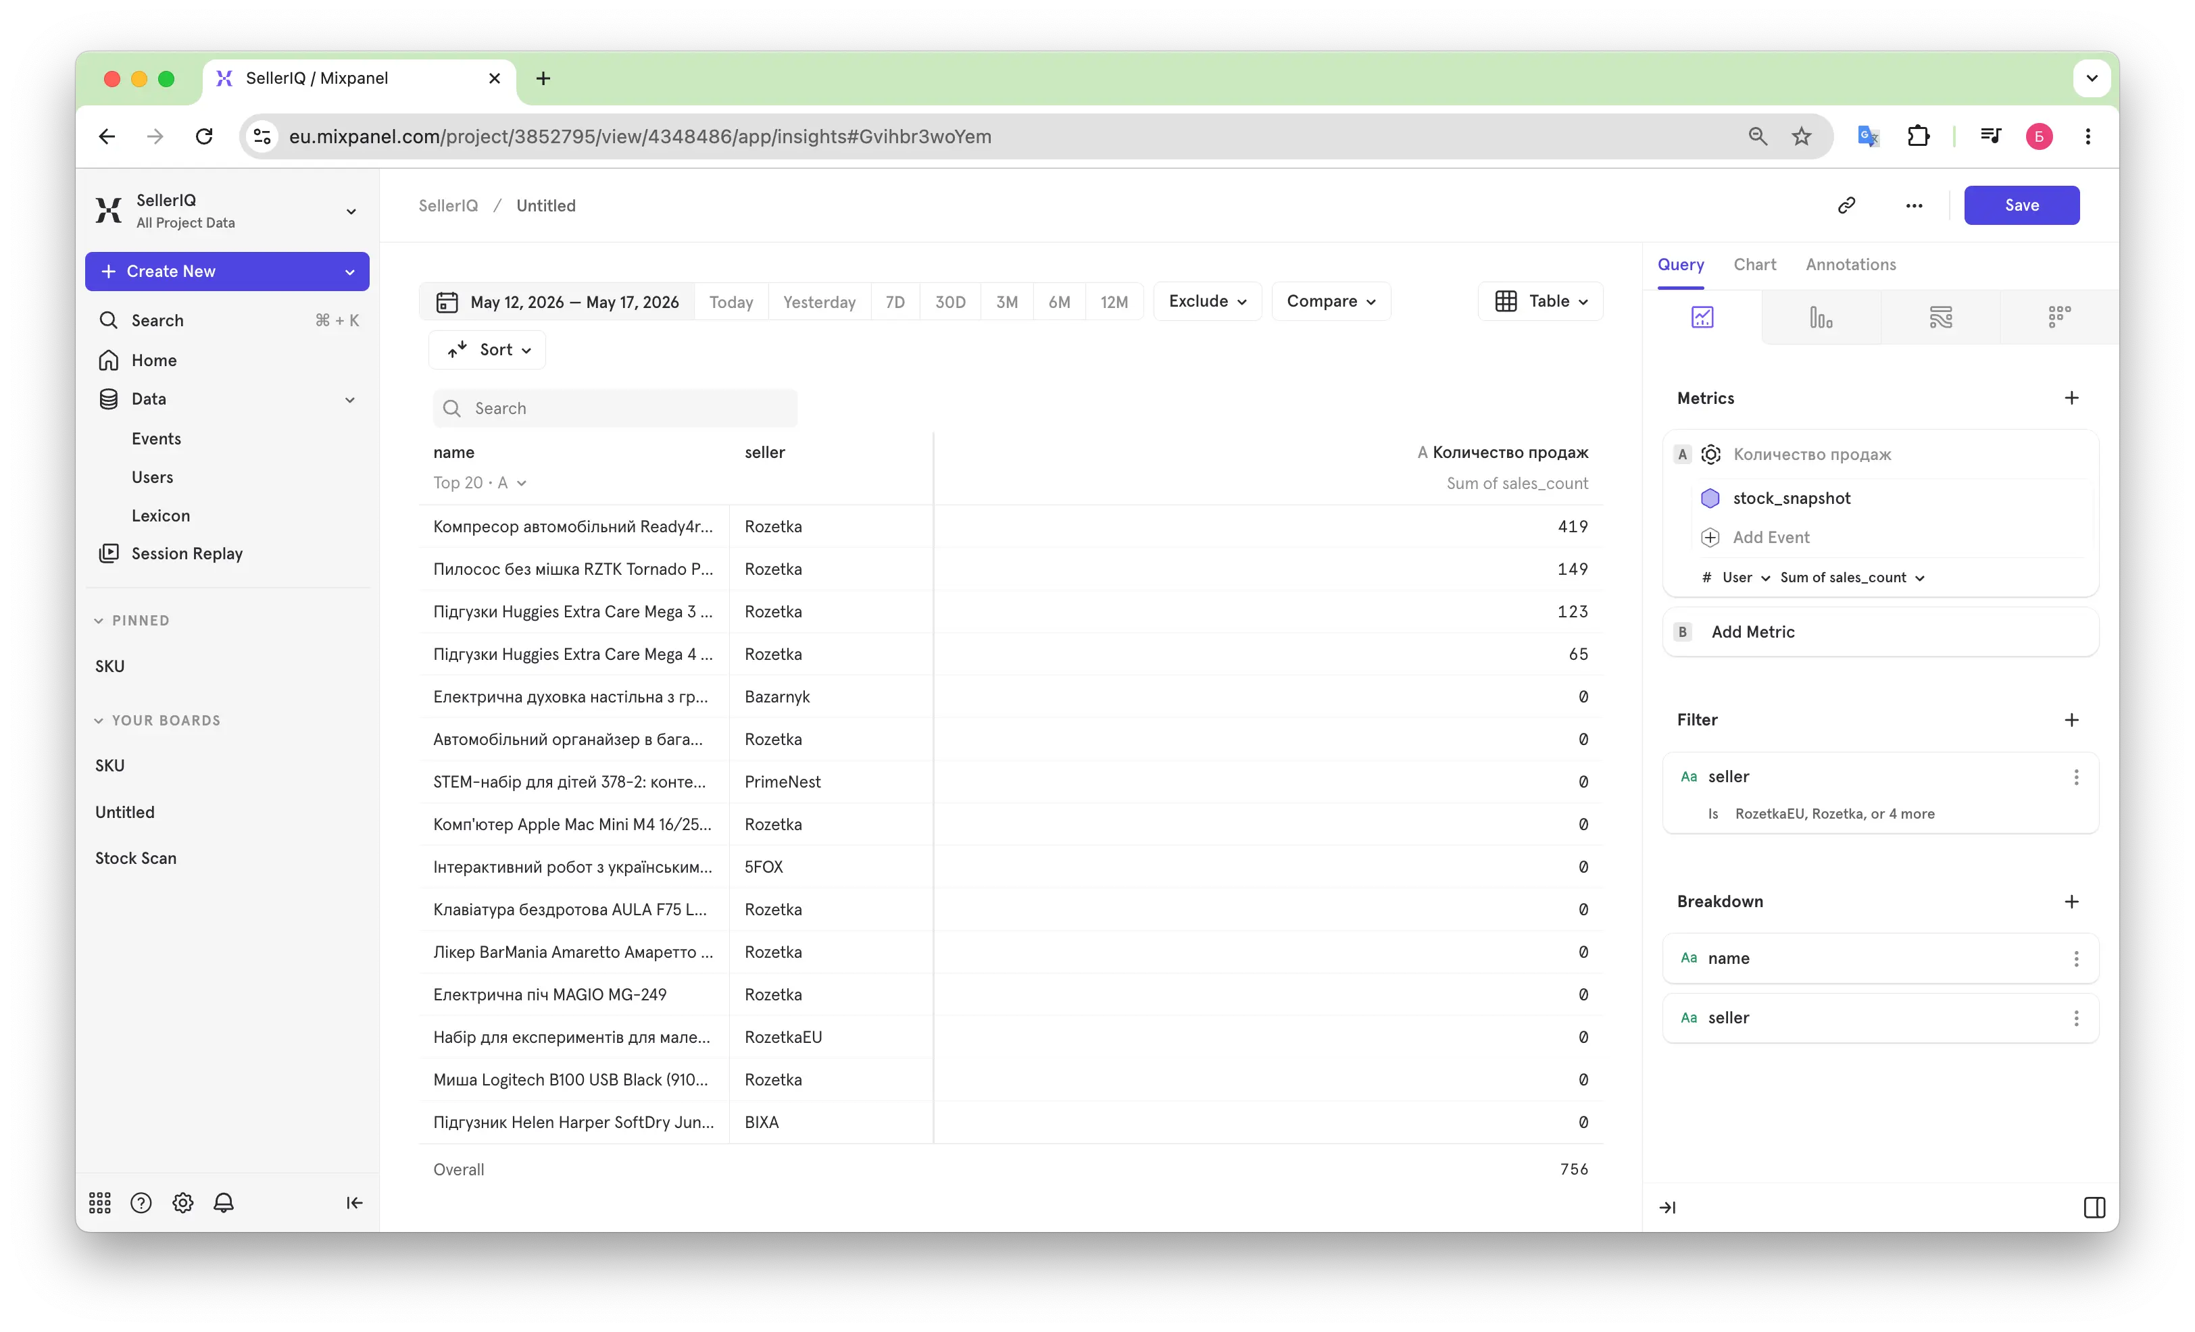
Task: Open the Stock Scan board
Action: point(135,859)
